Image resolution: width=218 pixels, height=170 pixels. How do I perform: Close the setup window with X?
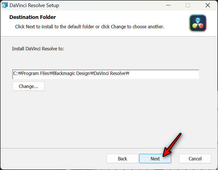(208, 5)
